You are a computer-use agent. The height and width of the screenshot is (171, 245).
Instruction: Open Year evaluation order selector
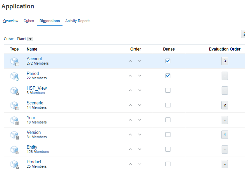pos(225,120)
